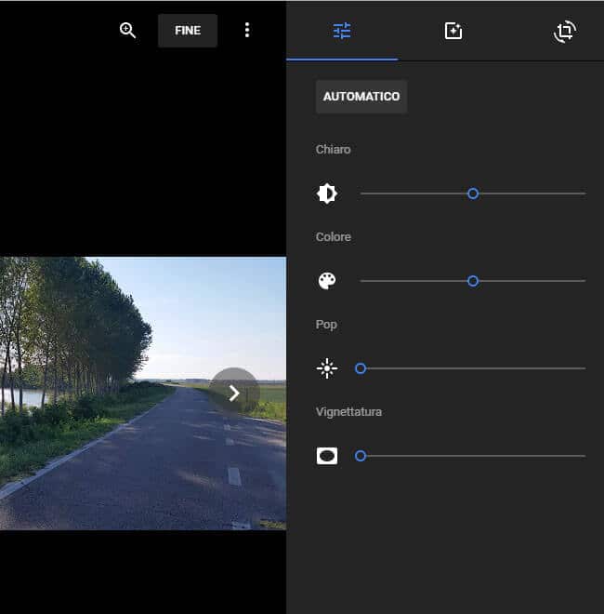The height and width of the screenshot is (614, 604).
Task: Click the far left end of Chiaro track
Action: tap(362, 194)
